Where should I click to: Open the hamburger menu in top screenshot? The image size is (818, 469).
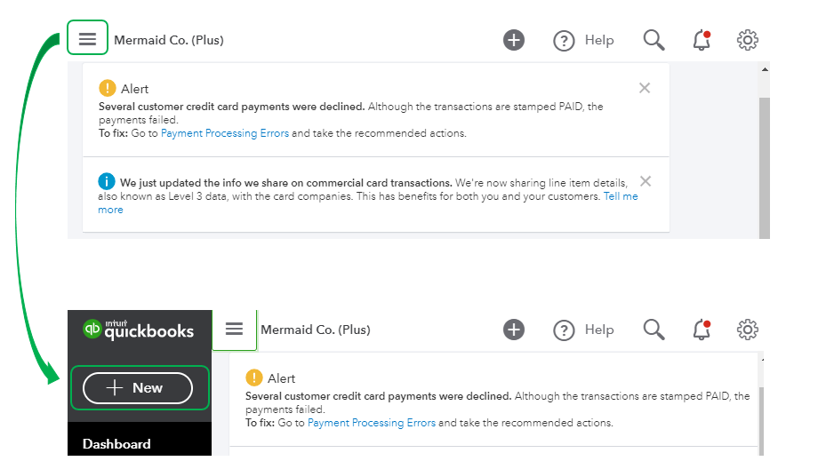coord(87,39)
